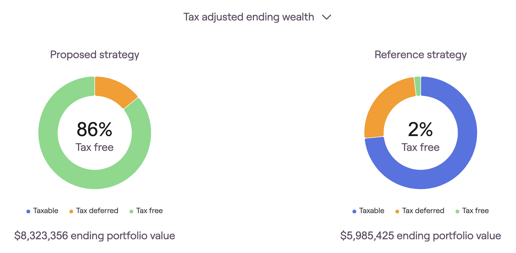Click Tax free legend label under Reference strategy
This screenshot has width=516, height=253.
pos(476,211)
